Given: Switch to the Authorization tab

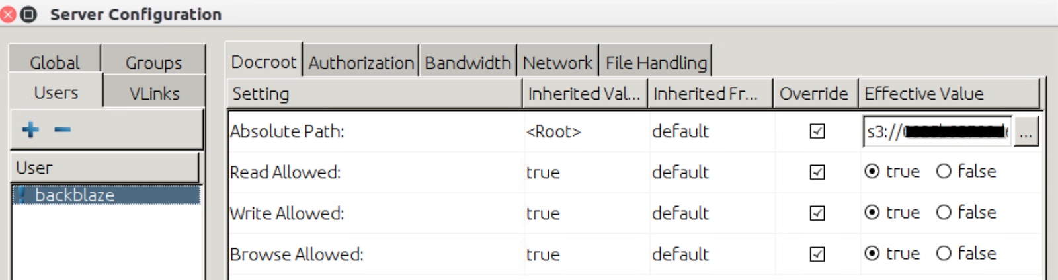Looking at the screenshot, I should click(x=361, y=63).
